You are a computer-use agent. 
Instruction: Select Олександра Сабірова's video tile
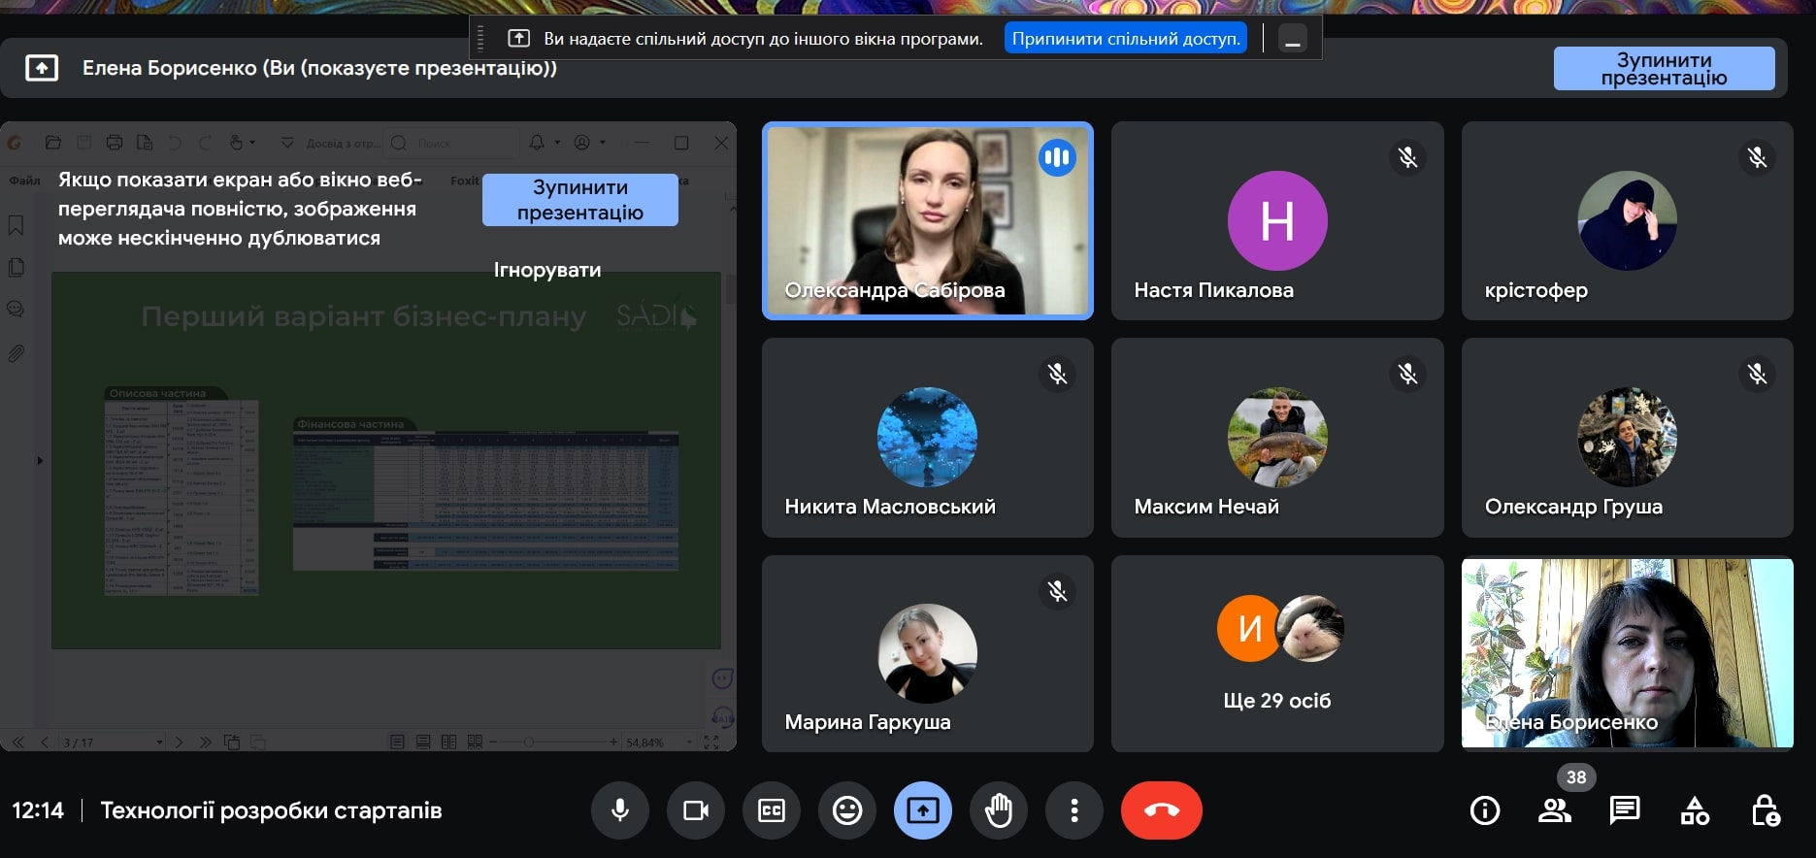click(x=928, y=221)
